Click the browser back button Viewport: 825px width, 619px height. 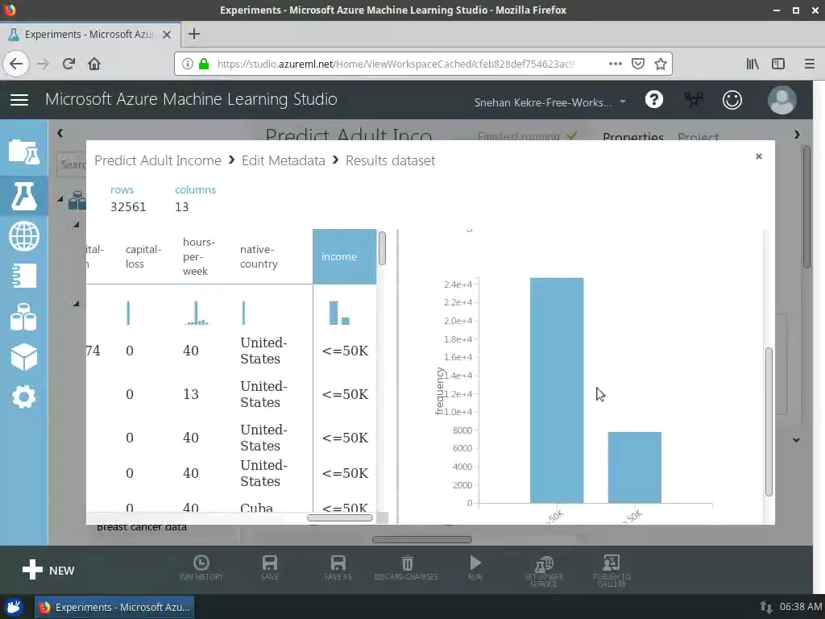coord(16,64)
